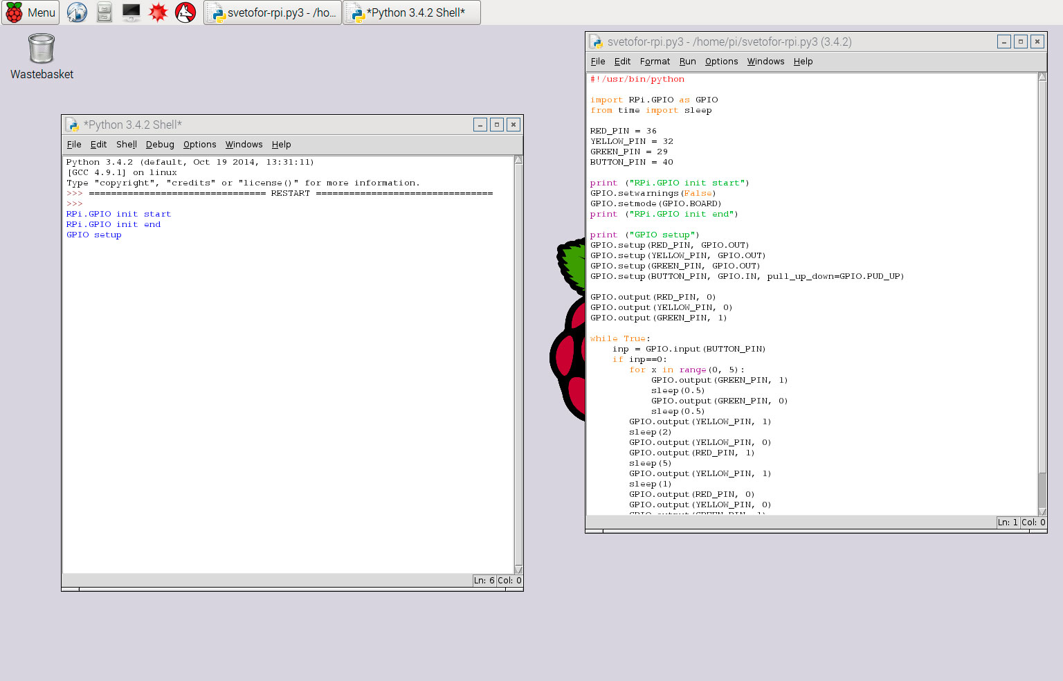This screenshot has height=681, width=1063.
Task: Launch the terminal monitor icon
Action: (131, 12)
